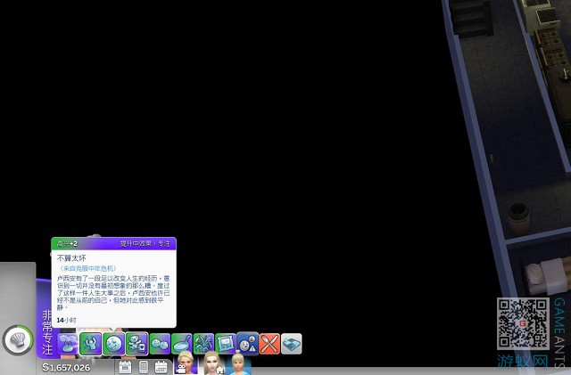Select the Sim portrait with camera badge
This screenshot has height=375, width=571.
point(186,363)
